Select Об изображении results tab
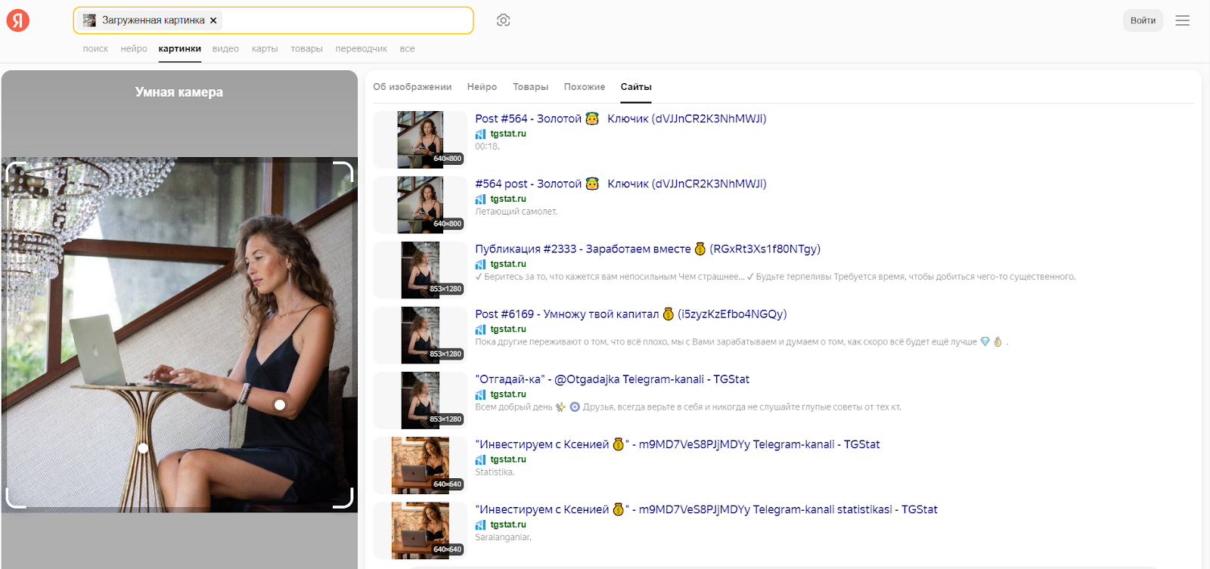 click(412, 87)
